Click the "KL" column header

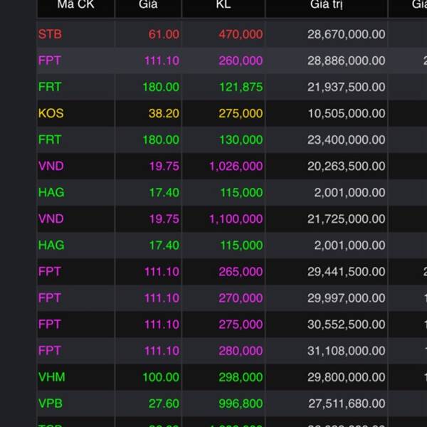pos(223,6)
